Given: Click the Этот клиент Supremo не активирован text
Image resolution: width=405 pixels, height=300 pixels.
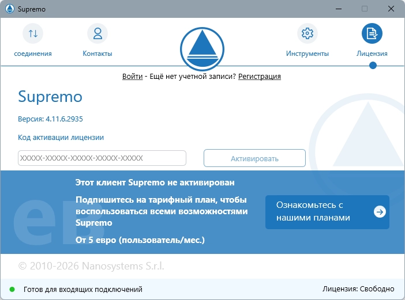Looking at the screenshot, I should coord(155,183).
